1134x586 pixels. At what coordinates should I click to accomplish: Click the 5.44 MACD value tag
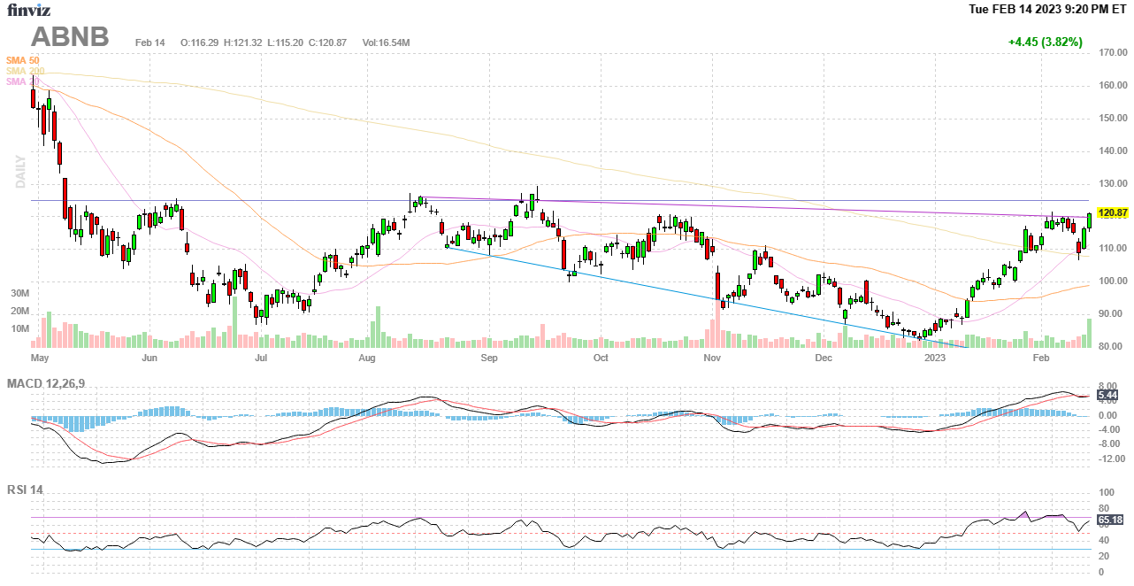pos(1107,394)
